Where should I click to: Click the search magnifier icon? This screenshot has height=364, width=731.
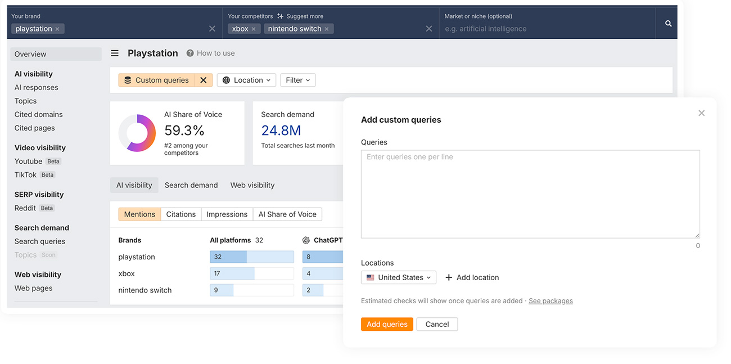(x=668, y=24)
